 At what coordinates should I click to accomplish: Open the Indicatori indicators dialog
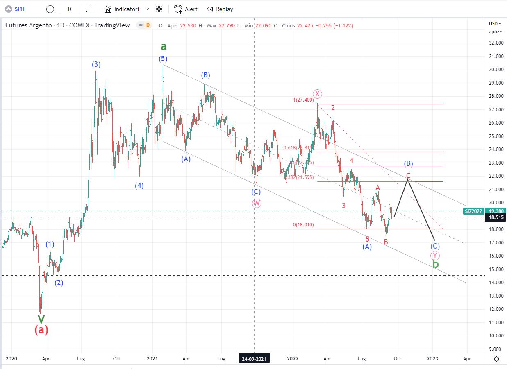coord(122,9)
